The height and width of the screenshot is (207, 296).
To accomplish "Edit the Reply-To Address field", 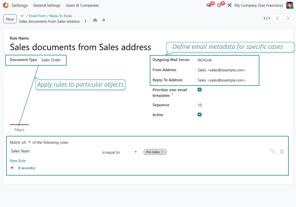I will (222, 80).
